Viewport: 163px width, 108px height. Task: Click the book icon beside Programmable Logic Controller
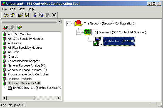[x=4, y=74]
